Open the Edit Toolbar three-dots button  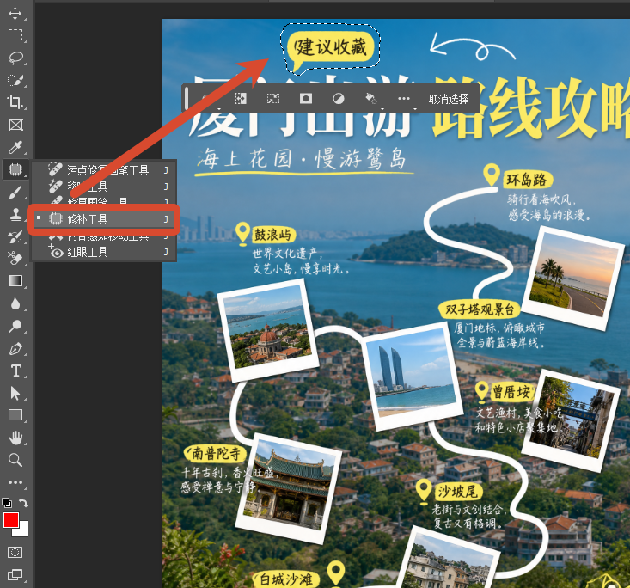pyautogui.click(x=15, y=482)
